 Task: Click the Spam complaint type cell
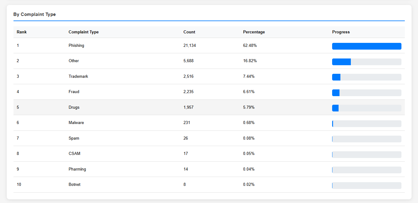click(74, 138)
